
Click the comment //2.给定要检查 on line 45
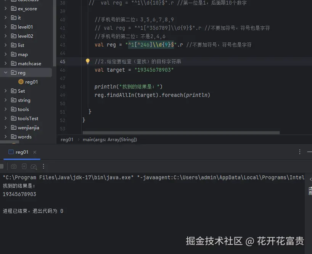[138, 61]
